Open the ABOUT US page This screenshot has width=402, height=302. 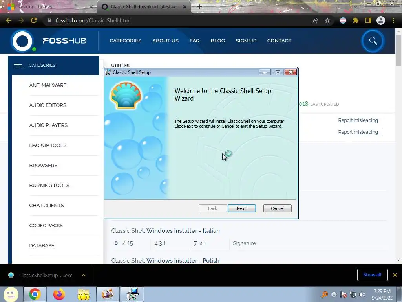tap(165, 41)
